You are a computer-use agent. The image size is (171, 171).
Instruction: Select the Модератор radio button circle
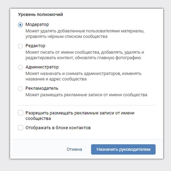pyautogui.click(x=20, y=25)
